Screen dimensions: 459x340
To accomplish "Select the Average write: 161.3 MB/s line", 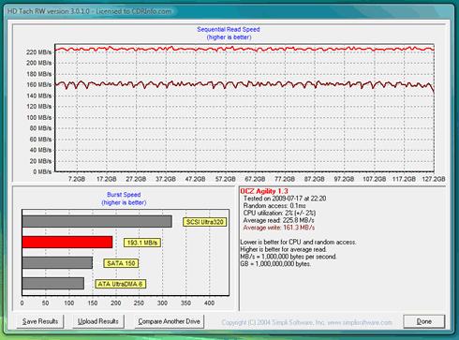I will click(x=279, y=228).
